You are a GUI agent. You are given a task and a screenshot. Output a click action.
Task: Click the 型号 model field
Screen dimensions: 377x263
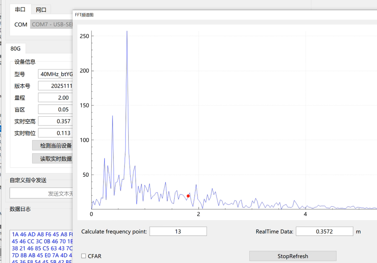(55, 74)
